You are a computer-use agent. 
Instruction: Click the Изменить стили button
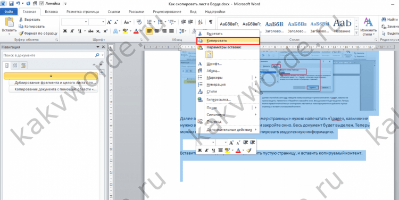point(368,27)
